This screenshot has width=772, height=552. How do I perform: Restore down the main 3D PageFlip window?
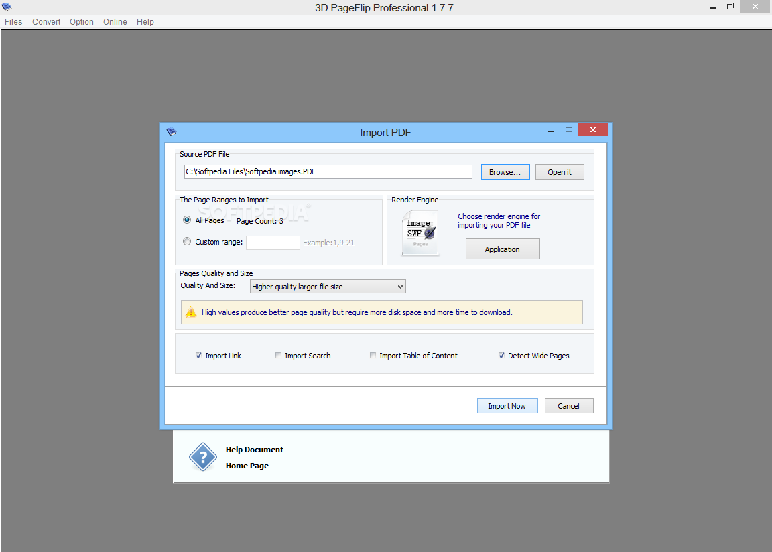[730, 7]
